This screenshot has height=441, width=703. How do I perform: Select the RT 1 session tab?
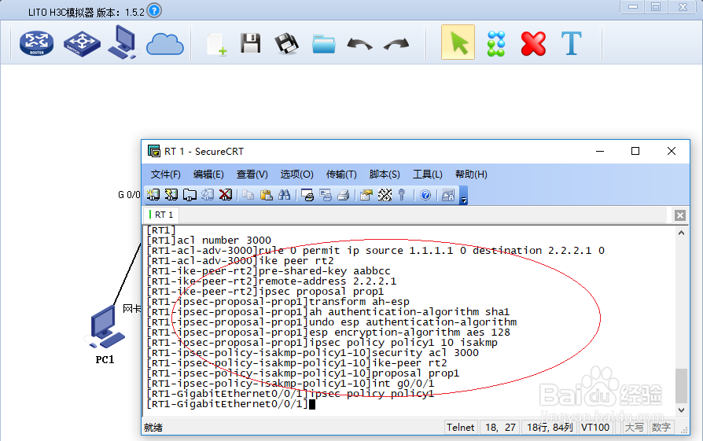click(x=161, y=215)
